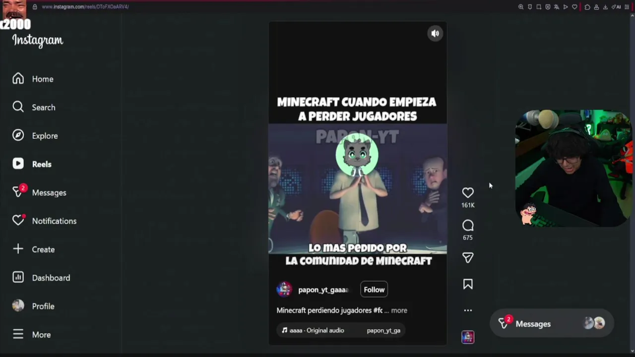Follow the papon_yt_gaaaa account
The width and height of the screenshot is (635, 357).
click(x=374, y=290)
